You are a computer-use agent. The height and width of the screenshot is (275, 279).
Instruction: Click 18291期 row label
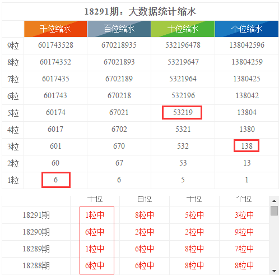pos(36,215)
